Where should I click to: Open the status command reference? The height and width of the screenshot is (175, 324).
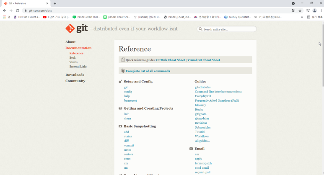tap(128, 136)
